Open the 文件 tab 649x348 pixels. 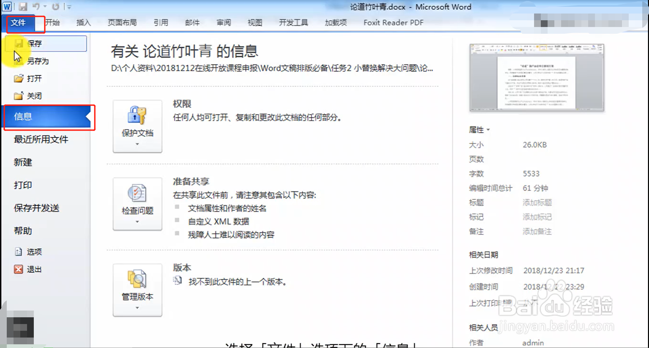[x=18, y=23]
